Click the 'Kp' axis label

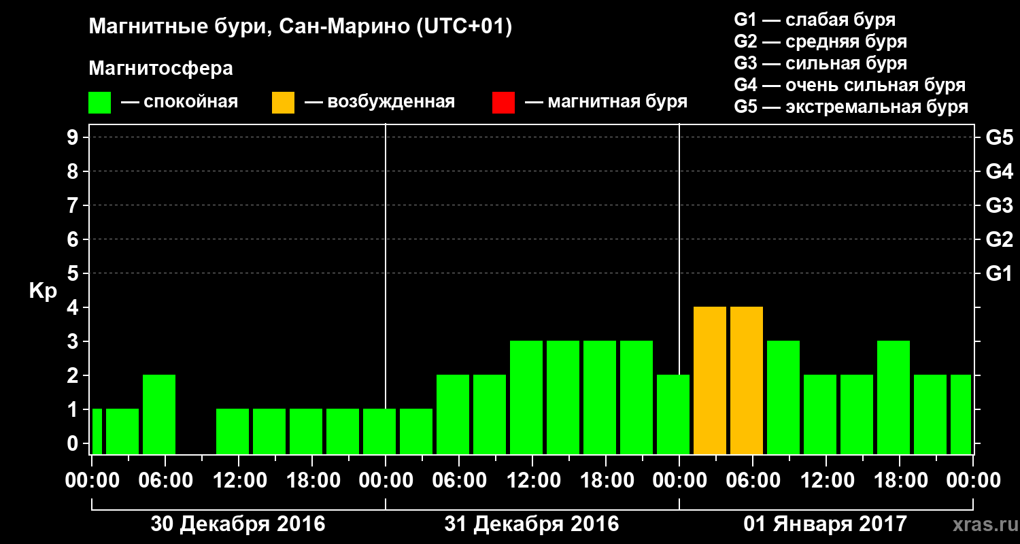click(x=44, y=292)
